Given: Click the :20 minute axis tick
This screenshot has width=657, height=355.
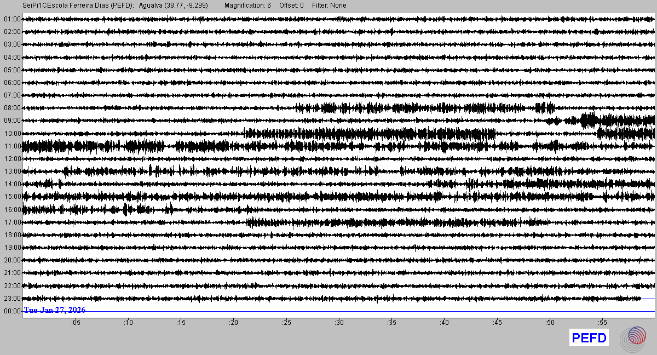Looking at the screenshot, I should pyautogui.click(x=234, y=323).
